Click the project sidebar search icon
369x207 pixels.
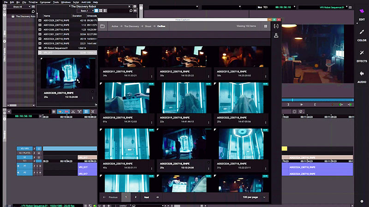coord(33,11)
